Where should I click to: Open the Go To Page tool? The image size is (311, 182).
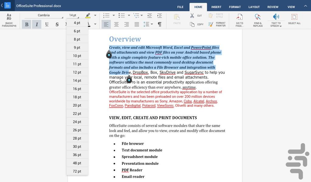pyautogui.click(x=239, y=20)
